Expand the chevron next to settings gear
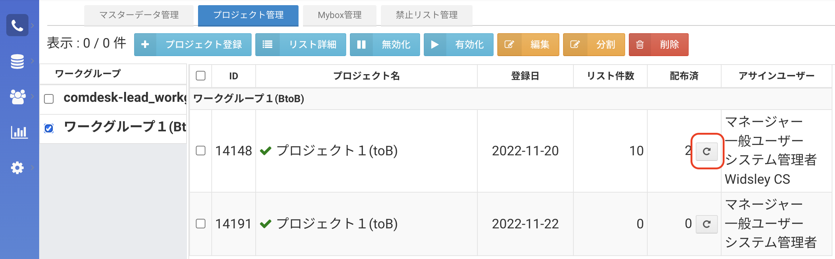 click(33, 168)
